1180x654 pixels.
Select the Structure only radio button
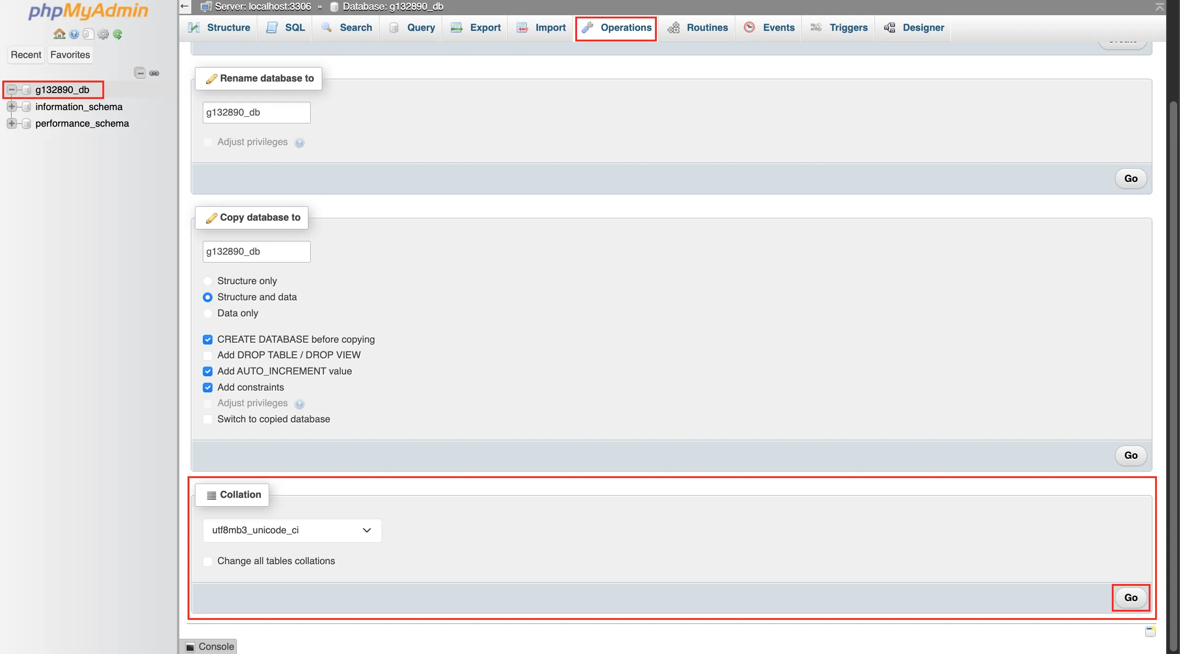point(207,281)
